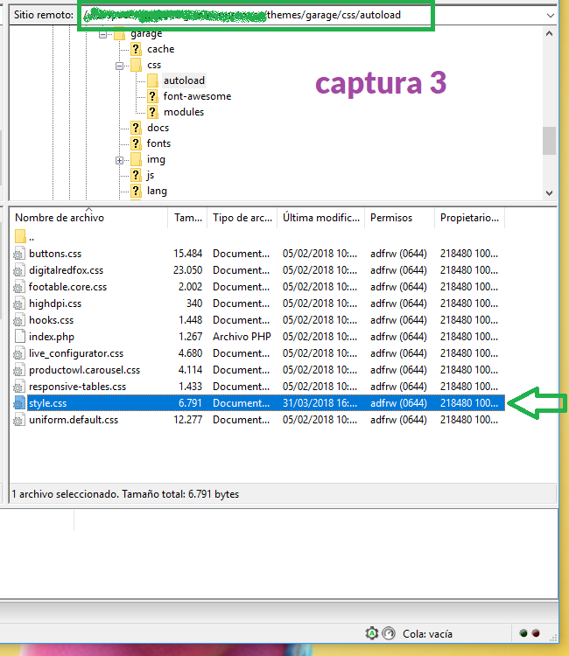569x656 pixels.
Task: Click the 6.791 size of style.css
Action: [x=190, y=403]
